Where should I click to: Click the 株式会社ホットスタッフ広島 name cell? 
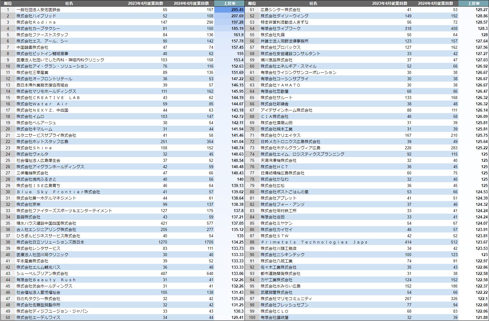click(42, 142)
